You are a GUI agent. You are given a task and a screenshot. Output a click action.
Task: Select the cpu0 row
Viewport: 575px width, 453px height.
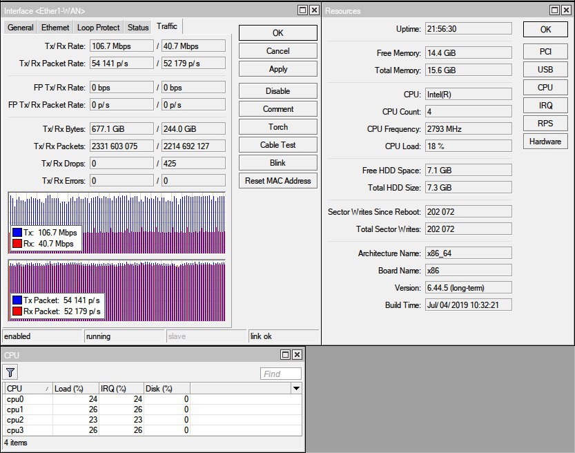[153, 399]
